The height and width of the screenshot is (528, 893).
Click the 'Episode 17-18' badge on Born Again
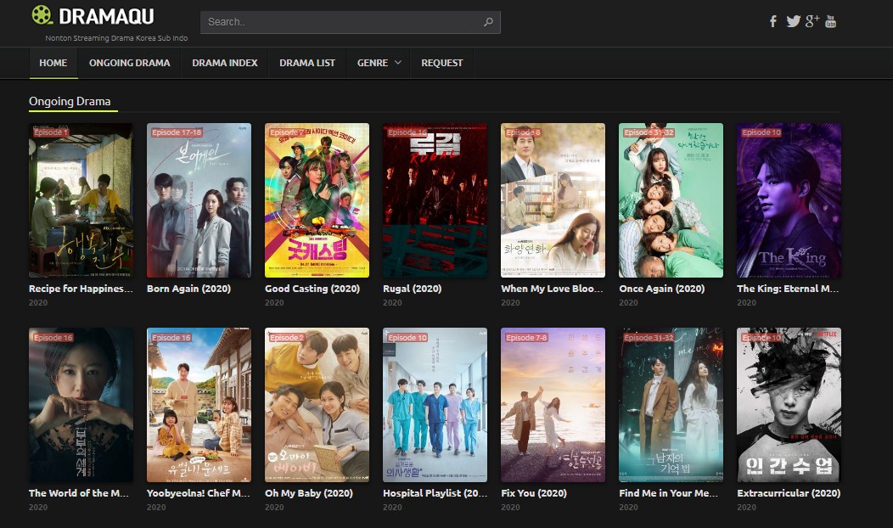coord(177,132)
